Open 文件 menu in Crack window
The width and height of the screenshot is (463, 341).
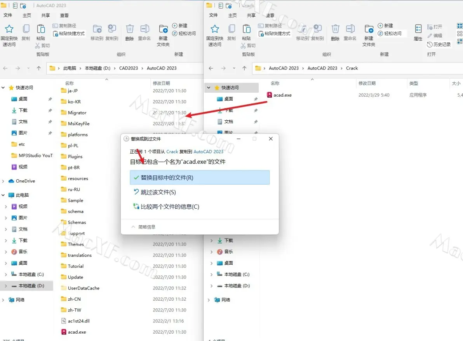pyautogui.click(x=213, y=16)
